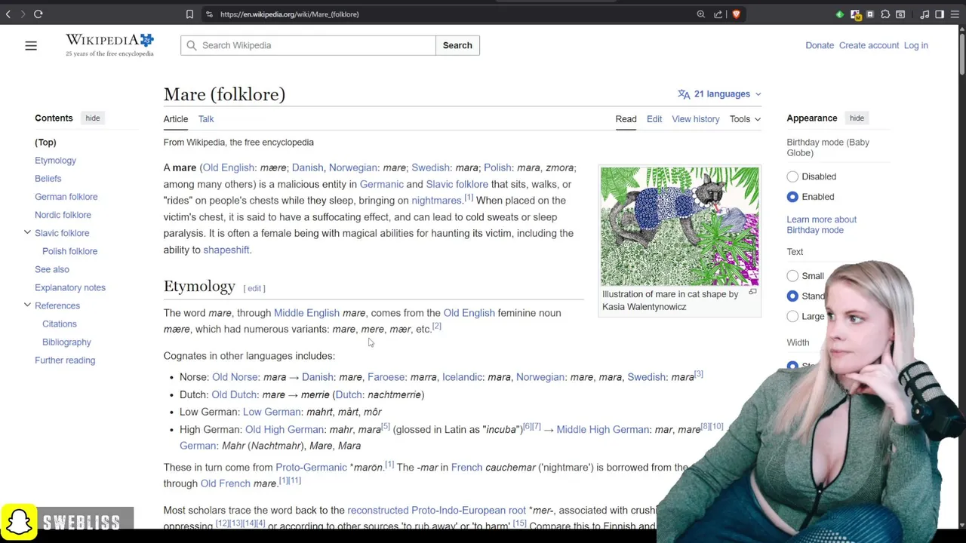The image size is (966, 543).
Task: Toggle the browser sidebar panel icon
Action: pos(940,14)
